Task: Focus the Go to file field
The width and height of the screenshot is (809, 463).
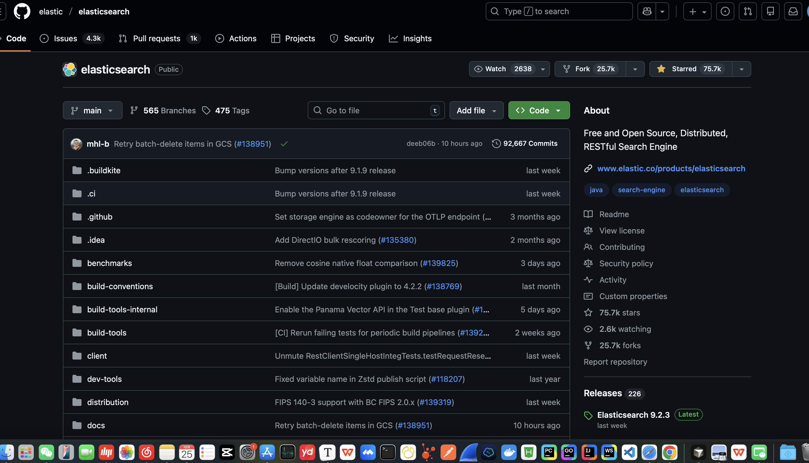Action: point(376,110)
